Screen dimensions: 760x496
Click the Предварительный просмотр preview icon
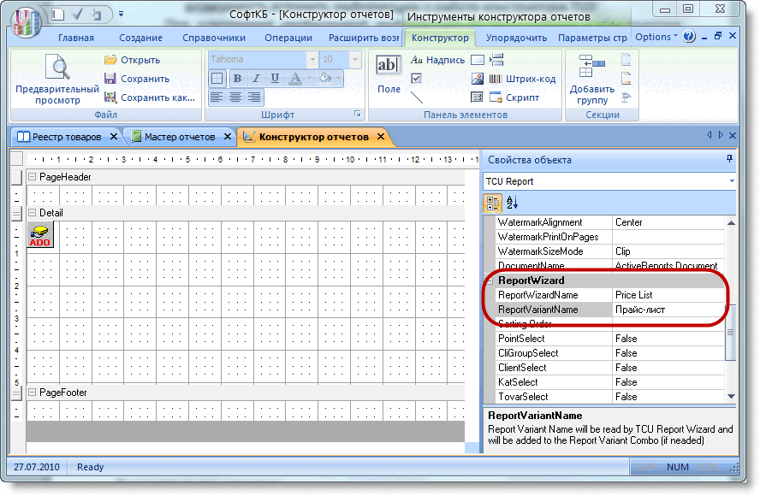pyautogui.click(x=57, y=68)
